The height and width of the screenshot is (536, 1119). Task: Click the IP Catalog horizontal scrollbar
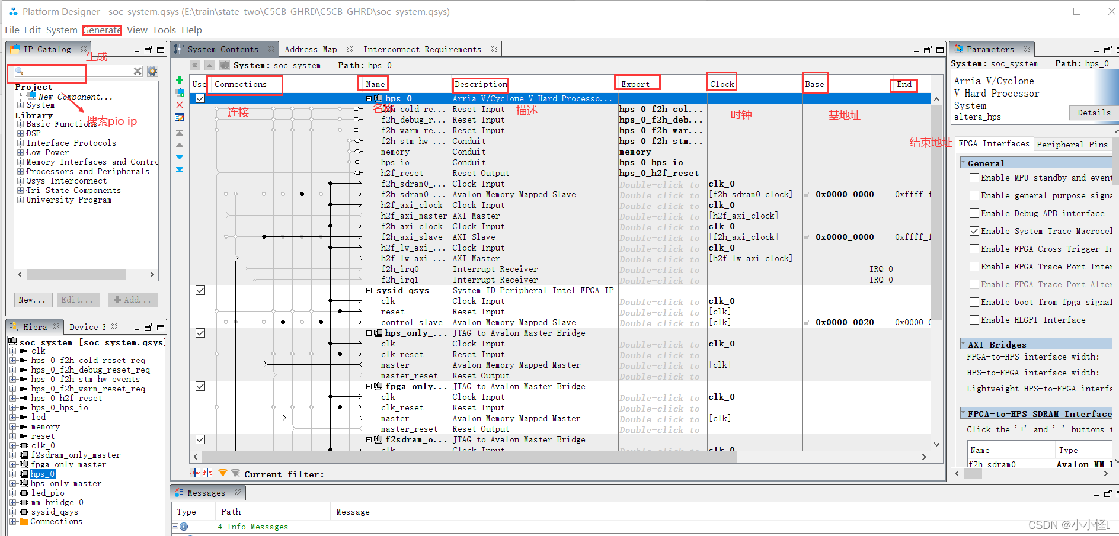[x=76, y=275]
